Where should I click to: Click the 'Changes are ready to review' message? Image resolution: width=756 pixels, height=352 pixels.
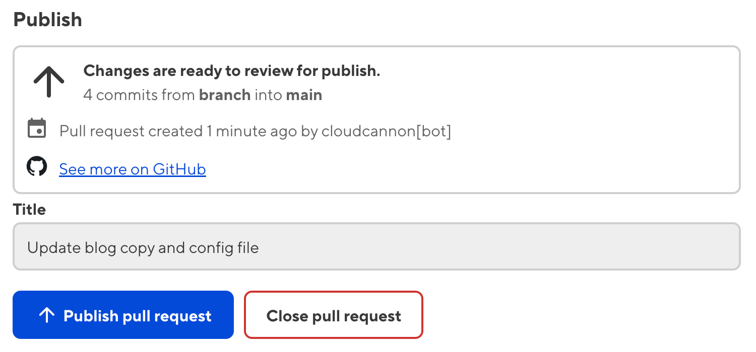pyautogui.click(x=231, y=71)
